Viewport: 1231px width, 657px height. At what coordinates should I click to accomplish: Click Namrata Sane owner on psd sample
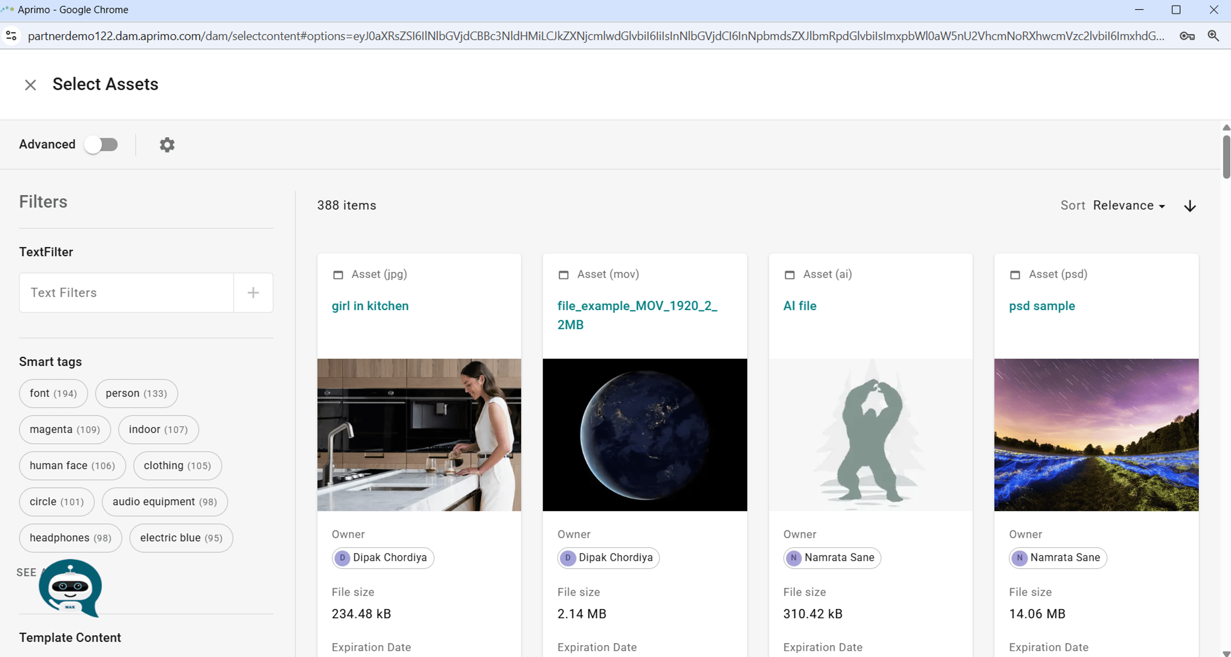click(1058, 558)
